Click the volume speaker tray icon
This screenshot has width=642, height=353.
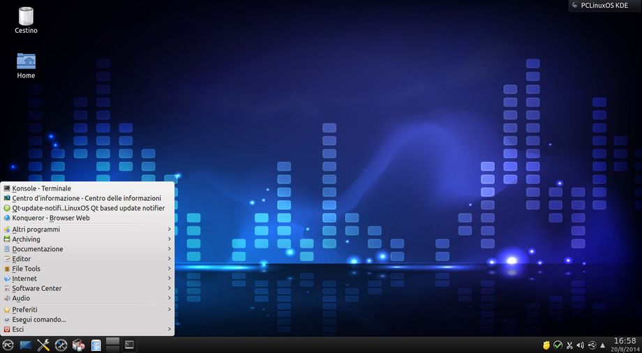pyautogui.click(x=581, y=345)
